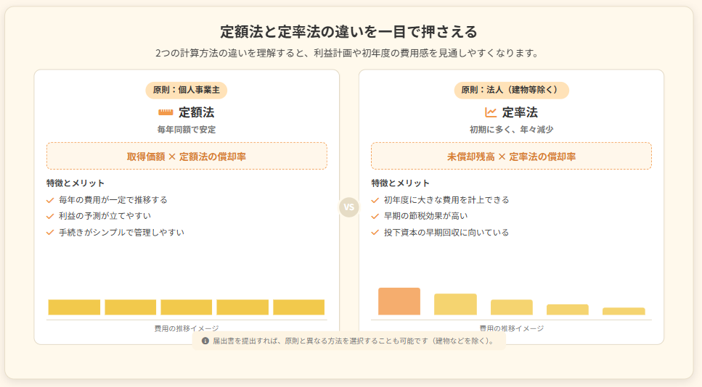Click the ruler icon beside 定額法
The image size is (702, 387).
[x=166, y=112]
